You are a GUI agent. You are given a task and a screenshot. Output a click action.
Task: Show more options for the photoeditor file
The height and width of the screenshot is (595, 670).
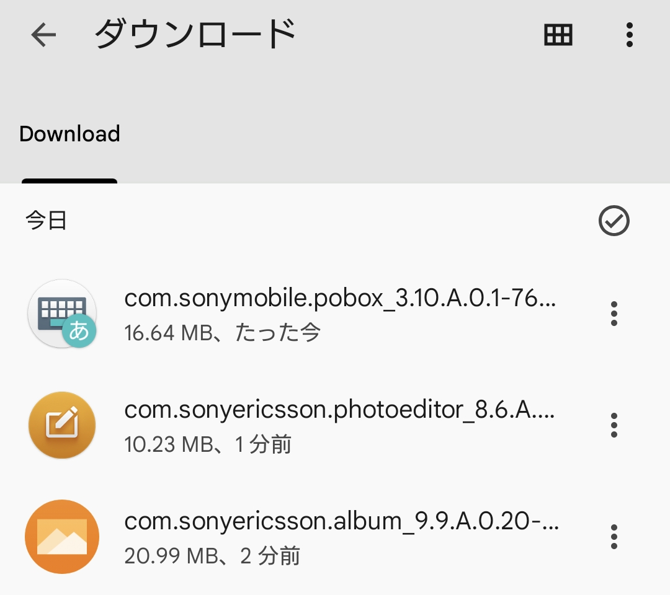614,425
